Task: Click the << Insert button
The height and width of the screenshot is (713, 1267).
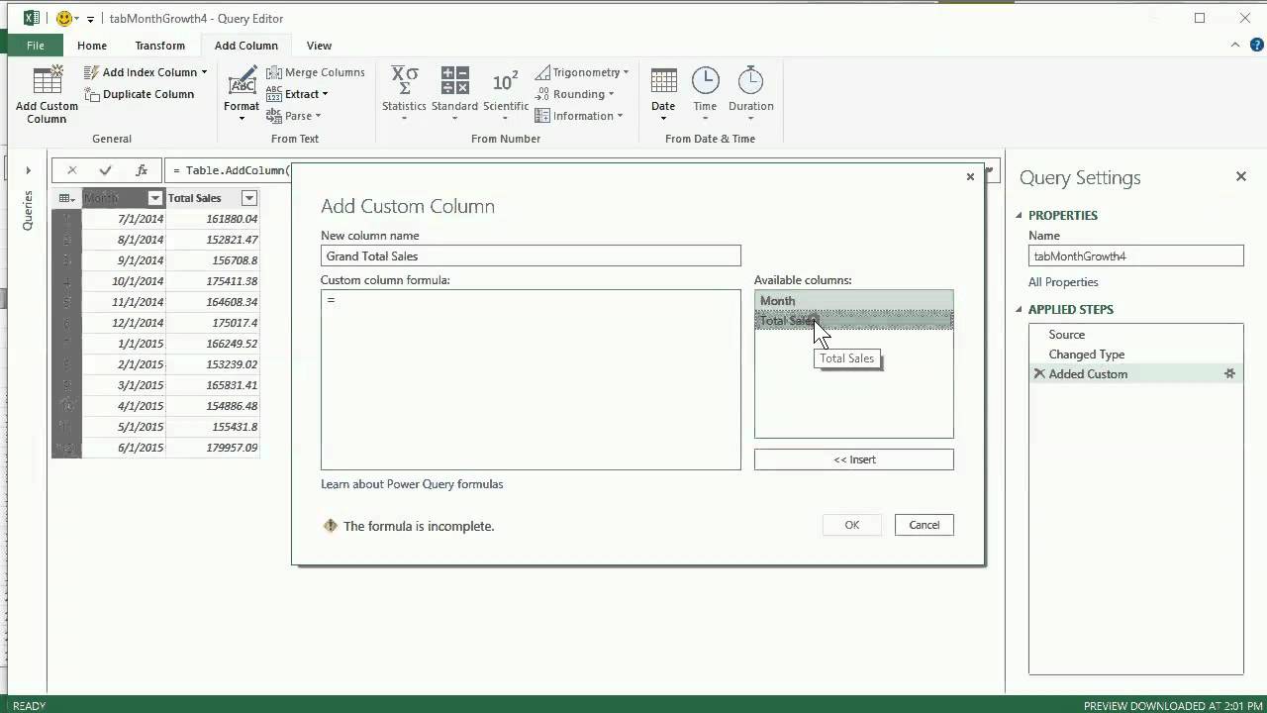Action: point(853,459)
